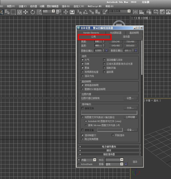Select the ActiveShade radio button
This screenshot has height=179, width=171.
pos(79,164)
